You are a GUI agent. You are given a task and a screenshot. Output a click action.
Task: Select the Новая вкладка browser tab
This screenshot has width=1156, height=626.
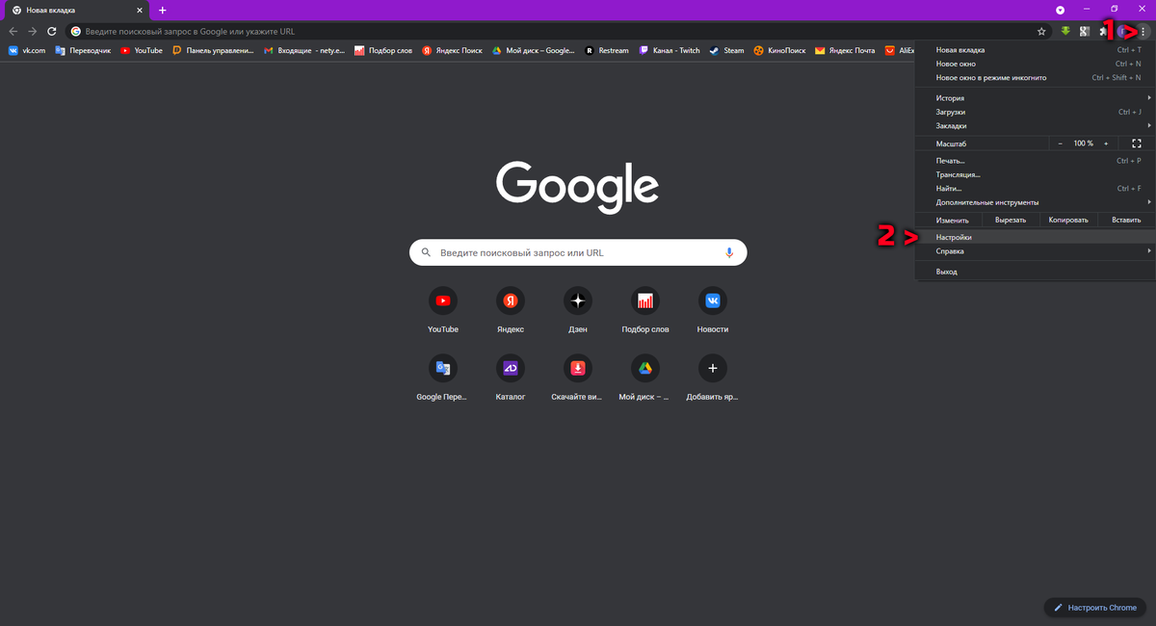coord(77,10)
